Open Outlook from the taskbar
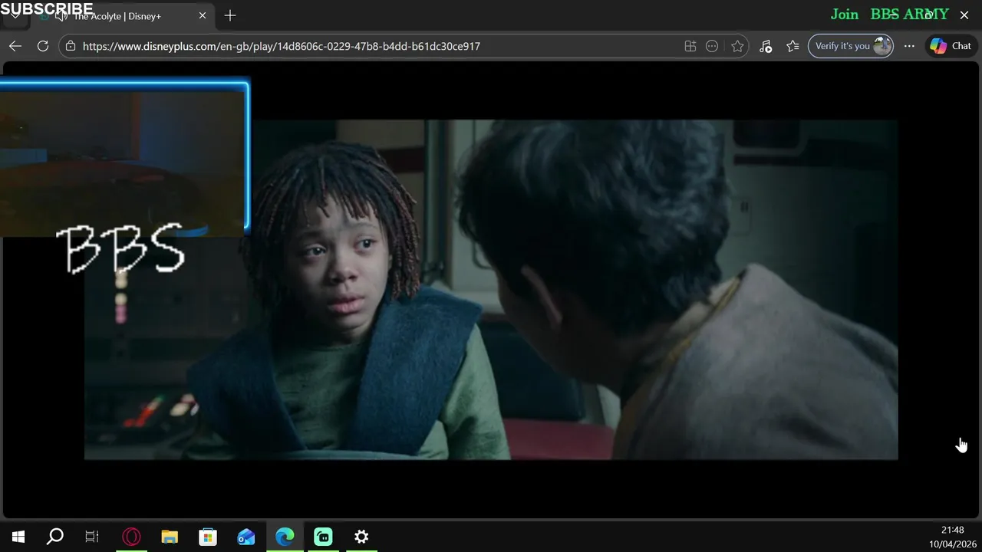Image resolution: width=982 pixels, height=552 pixels. click(246, 537)
